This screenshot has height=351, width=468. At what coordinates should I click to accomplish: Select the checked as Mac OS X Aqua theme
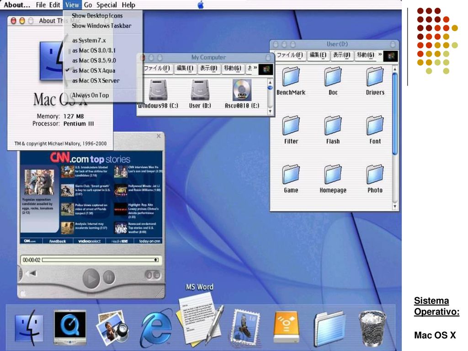pyautogui.click(x=94, y=70)
